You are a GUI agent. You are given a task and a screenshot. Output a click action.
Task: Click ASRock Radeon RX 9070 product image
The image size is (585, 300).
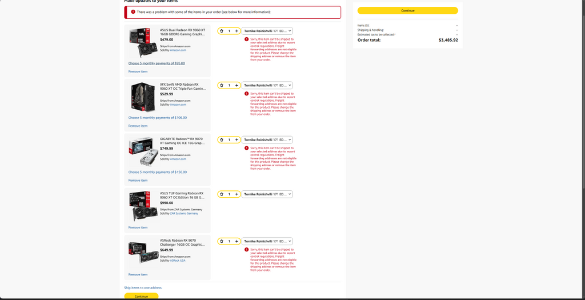coord(143,253)
